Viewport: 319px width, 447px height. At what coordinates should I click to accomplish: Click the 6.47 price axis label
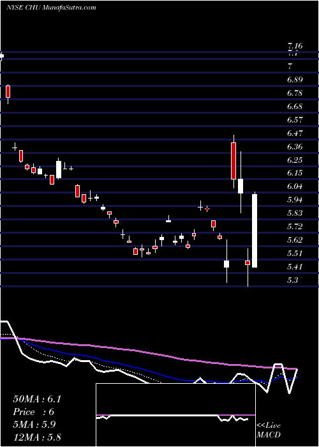(295, 133)
